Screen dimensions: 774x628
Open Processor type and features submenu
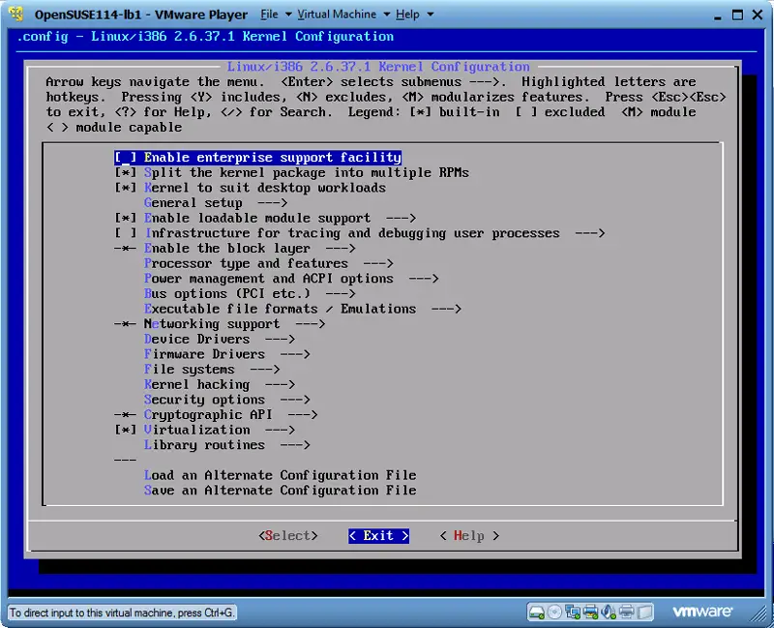pyautogui.click(x=269, y=263)
